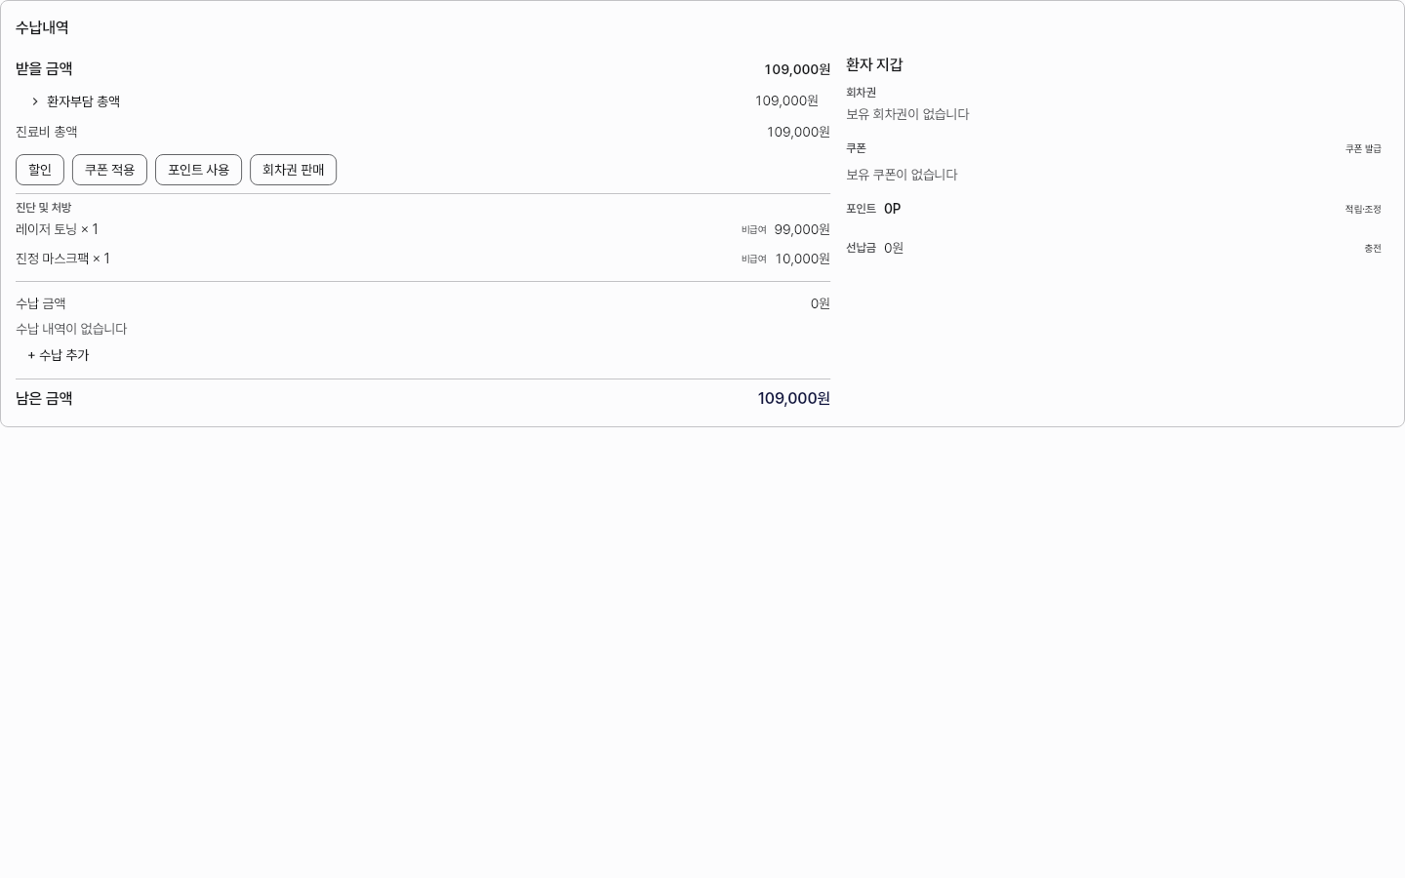This screenshot has height=878, width=1405.
Task: Click 충전 next to 선납금
Action: coord(1373,249)
